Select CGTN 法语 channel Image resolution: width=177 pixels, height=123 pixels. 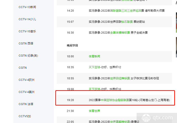point(26,104)
